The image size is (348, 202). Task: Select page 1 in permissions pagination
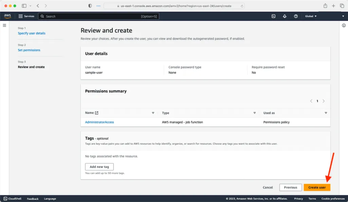[317, 101]
